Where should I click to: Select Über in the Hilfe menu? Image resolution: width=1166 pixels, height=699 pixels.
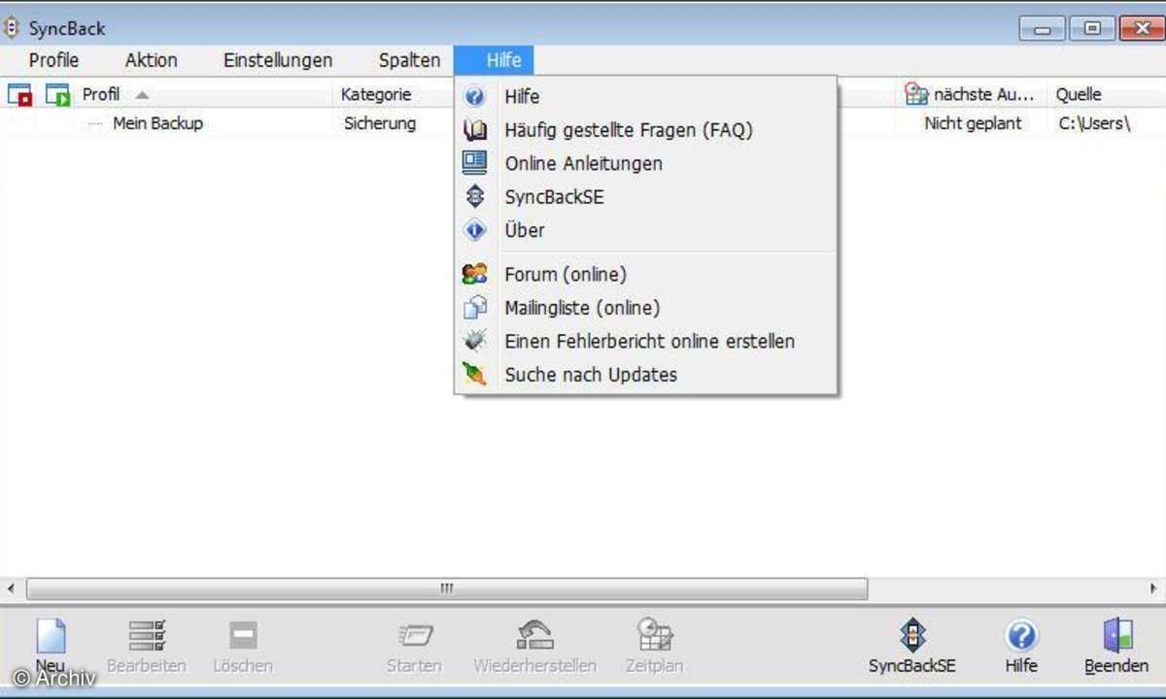[x=525, y=231]
